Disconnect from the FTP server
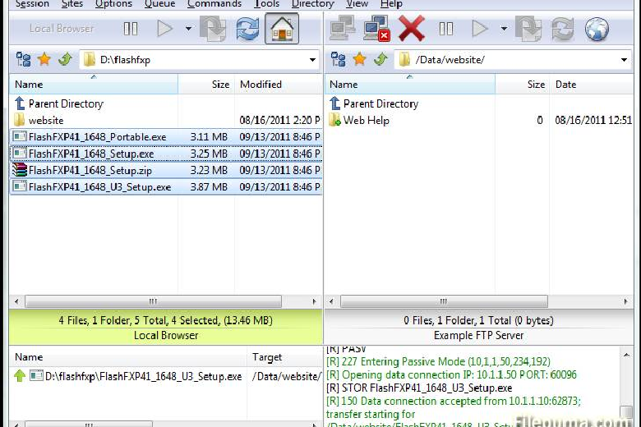Image resolution: width=641 pixels, height=427 pixels. pos(376,29)
